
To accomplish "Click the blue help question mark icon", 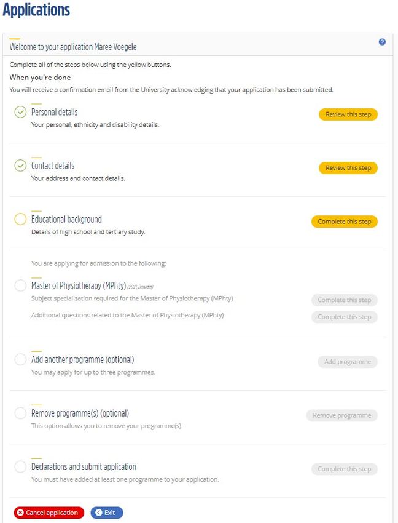I will tap(382, 42).
